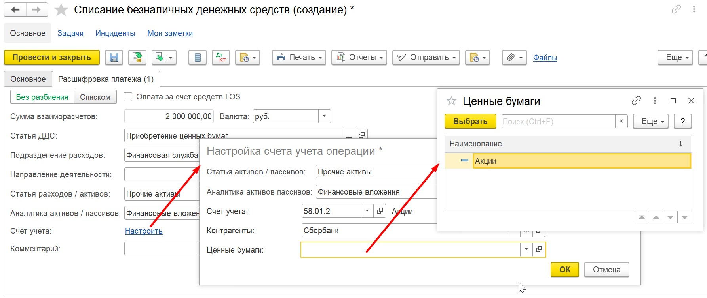Move to the first item in list
The height and width of the screenshot is (298, 707).
[x=642, y=217]
